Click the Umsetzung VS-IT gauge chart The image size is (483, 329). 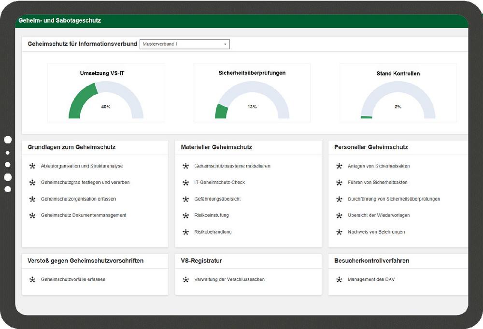point(106,100)
